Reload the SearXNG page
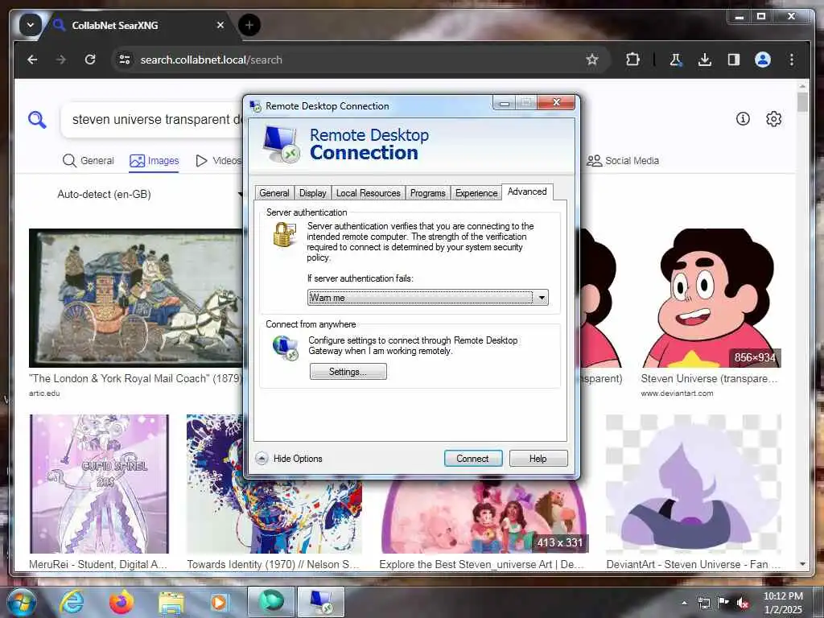The width and height of the screenshot is (824, 618). (x=90, y=60)
